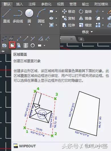Click the left wipeout example illustration
Image resolution: width=111 pixels, height=151 pixels.
[41, 112]
